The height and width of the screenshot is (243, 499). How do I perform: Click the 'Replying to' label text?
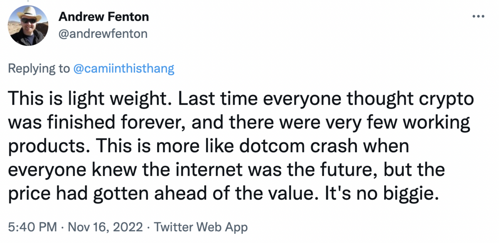tap(40, 69)
